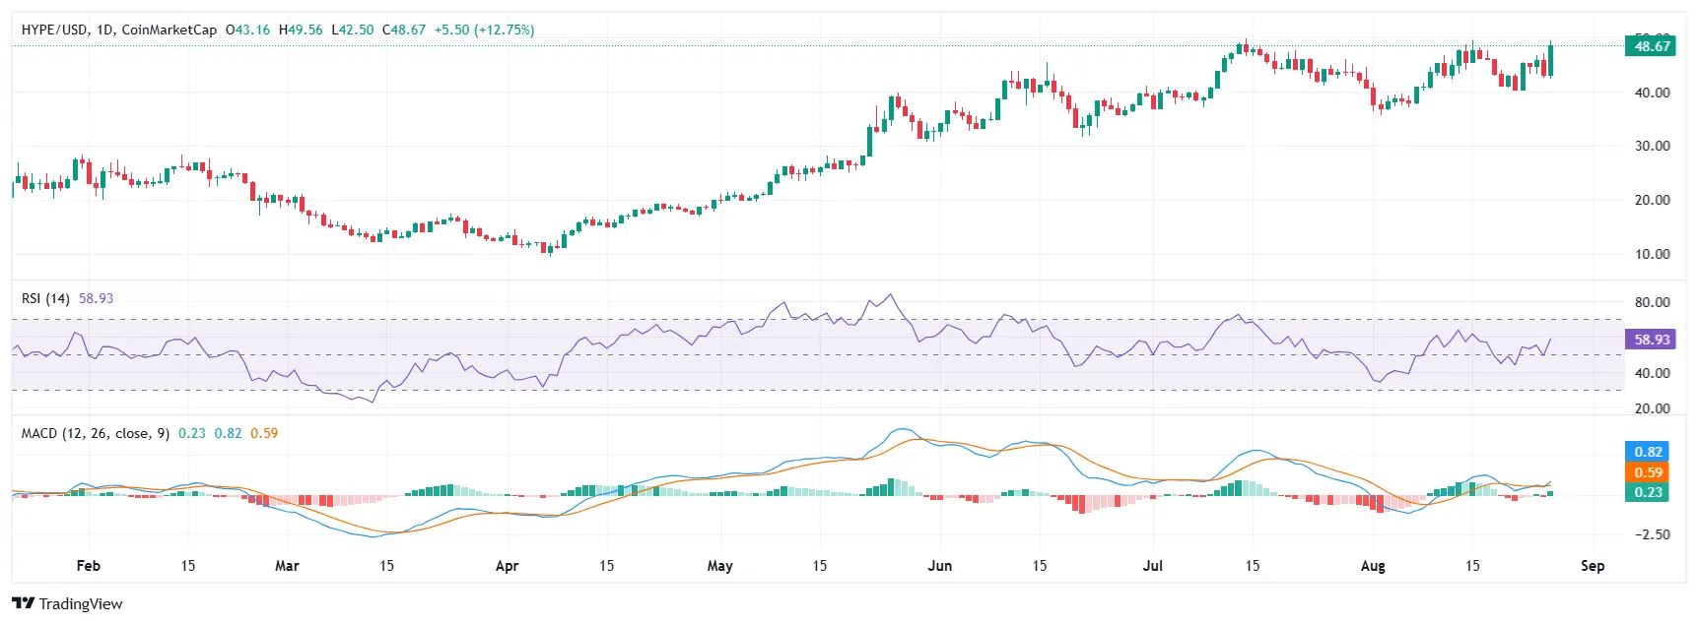1698x624 pixels.
Task: Click the TradingView logo icon
Action: [23, 603]
